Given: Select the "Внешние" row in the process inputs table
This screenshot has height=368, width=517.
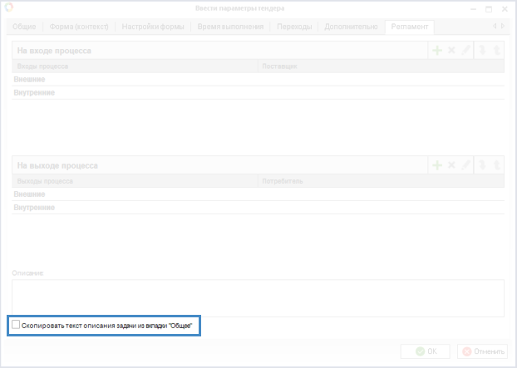Looking at the screenshot, I should 30,80.
